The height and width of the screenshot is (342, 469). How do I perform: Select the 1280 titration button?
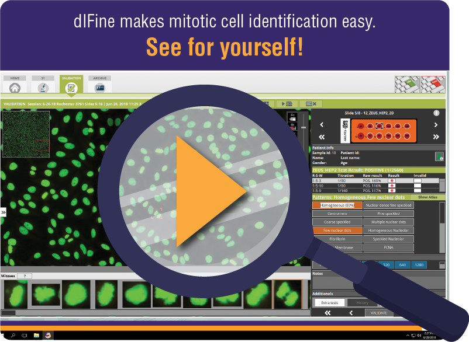pos(419,265)
